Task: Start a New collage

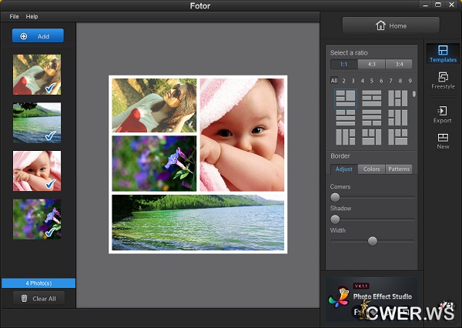Action: tap(443, 140)
